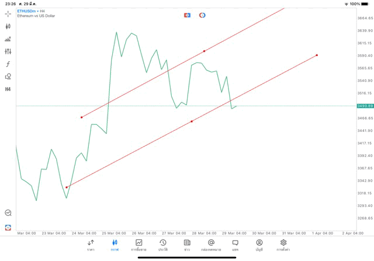Tap the red-blue flag icon above chart

pos(187,15)
